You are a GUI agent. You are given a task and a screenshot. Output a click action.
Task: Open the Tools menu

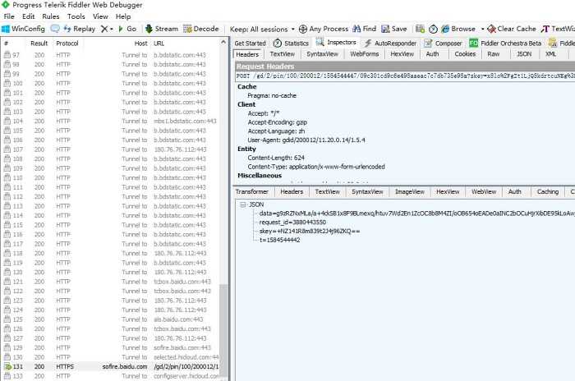(76, 16)
